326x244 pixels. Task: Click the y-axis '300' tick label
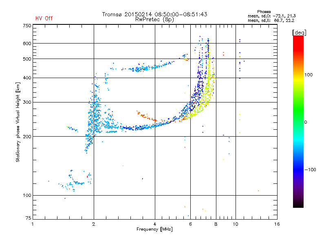(27, 102)
